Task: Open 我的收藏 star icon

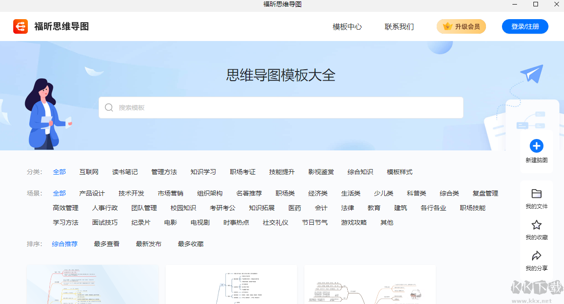Action: [x=536, y=225]
